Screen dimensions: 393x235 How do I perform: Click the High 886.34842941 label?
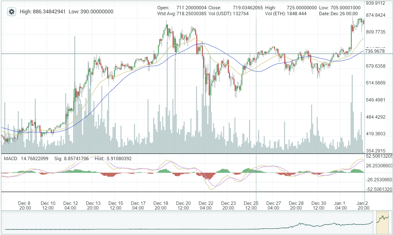point(42,12)
